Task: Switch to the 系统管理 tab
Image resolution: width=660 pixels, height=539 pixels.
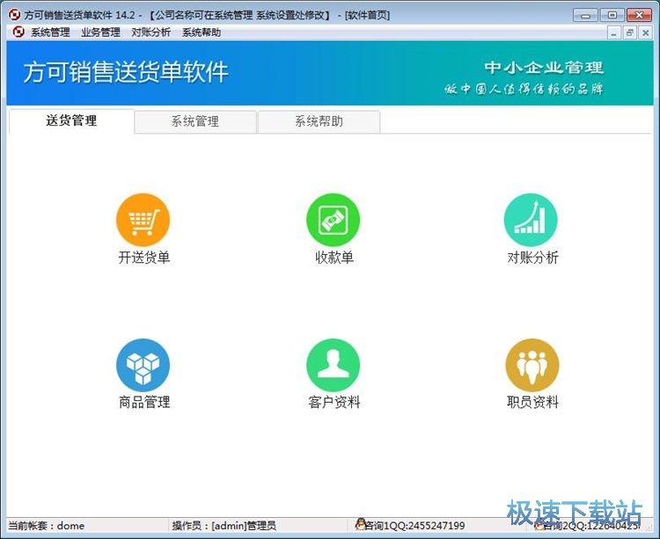Action: (195, 122)
